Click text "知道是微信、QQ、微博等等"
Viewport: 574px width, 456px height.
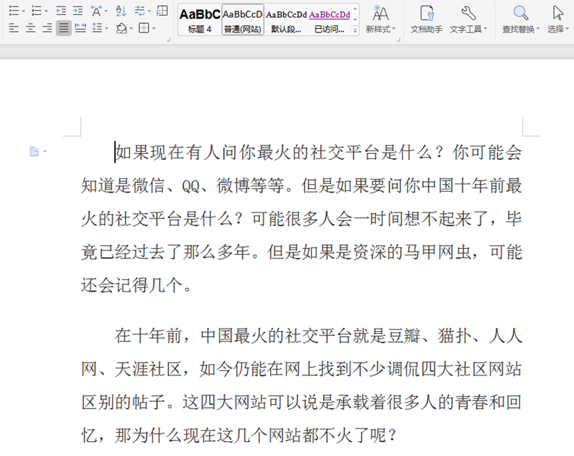pos(182,186)
